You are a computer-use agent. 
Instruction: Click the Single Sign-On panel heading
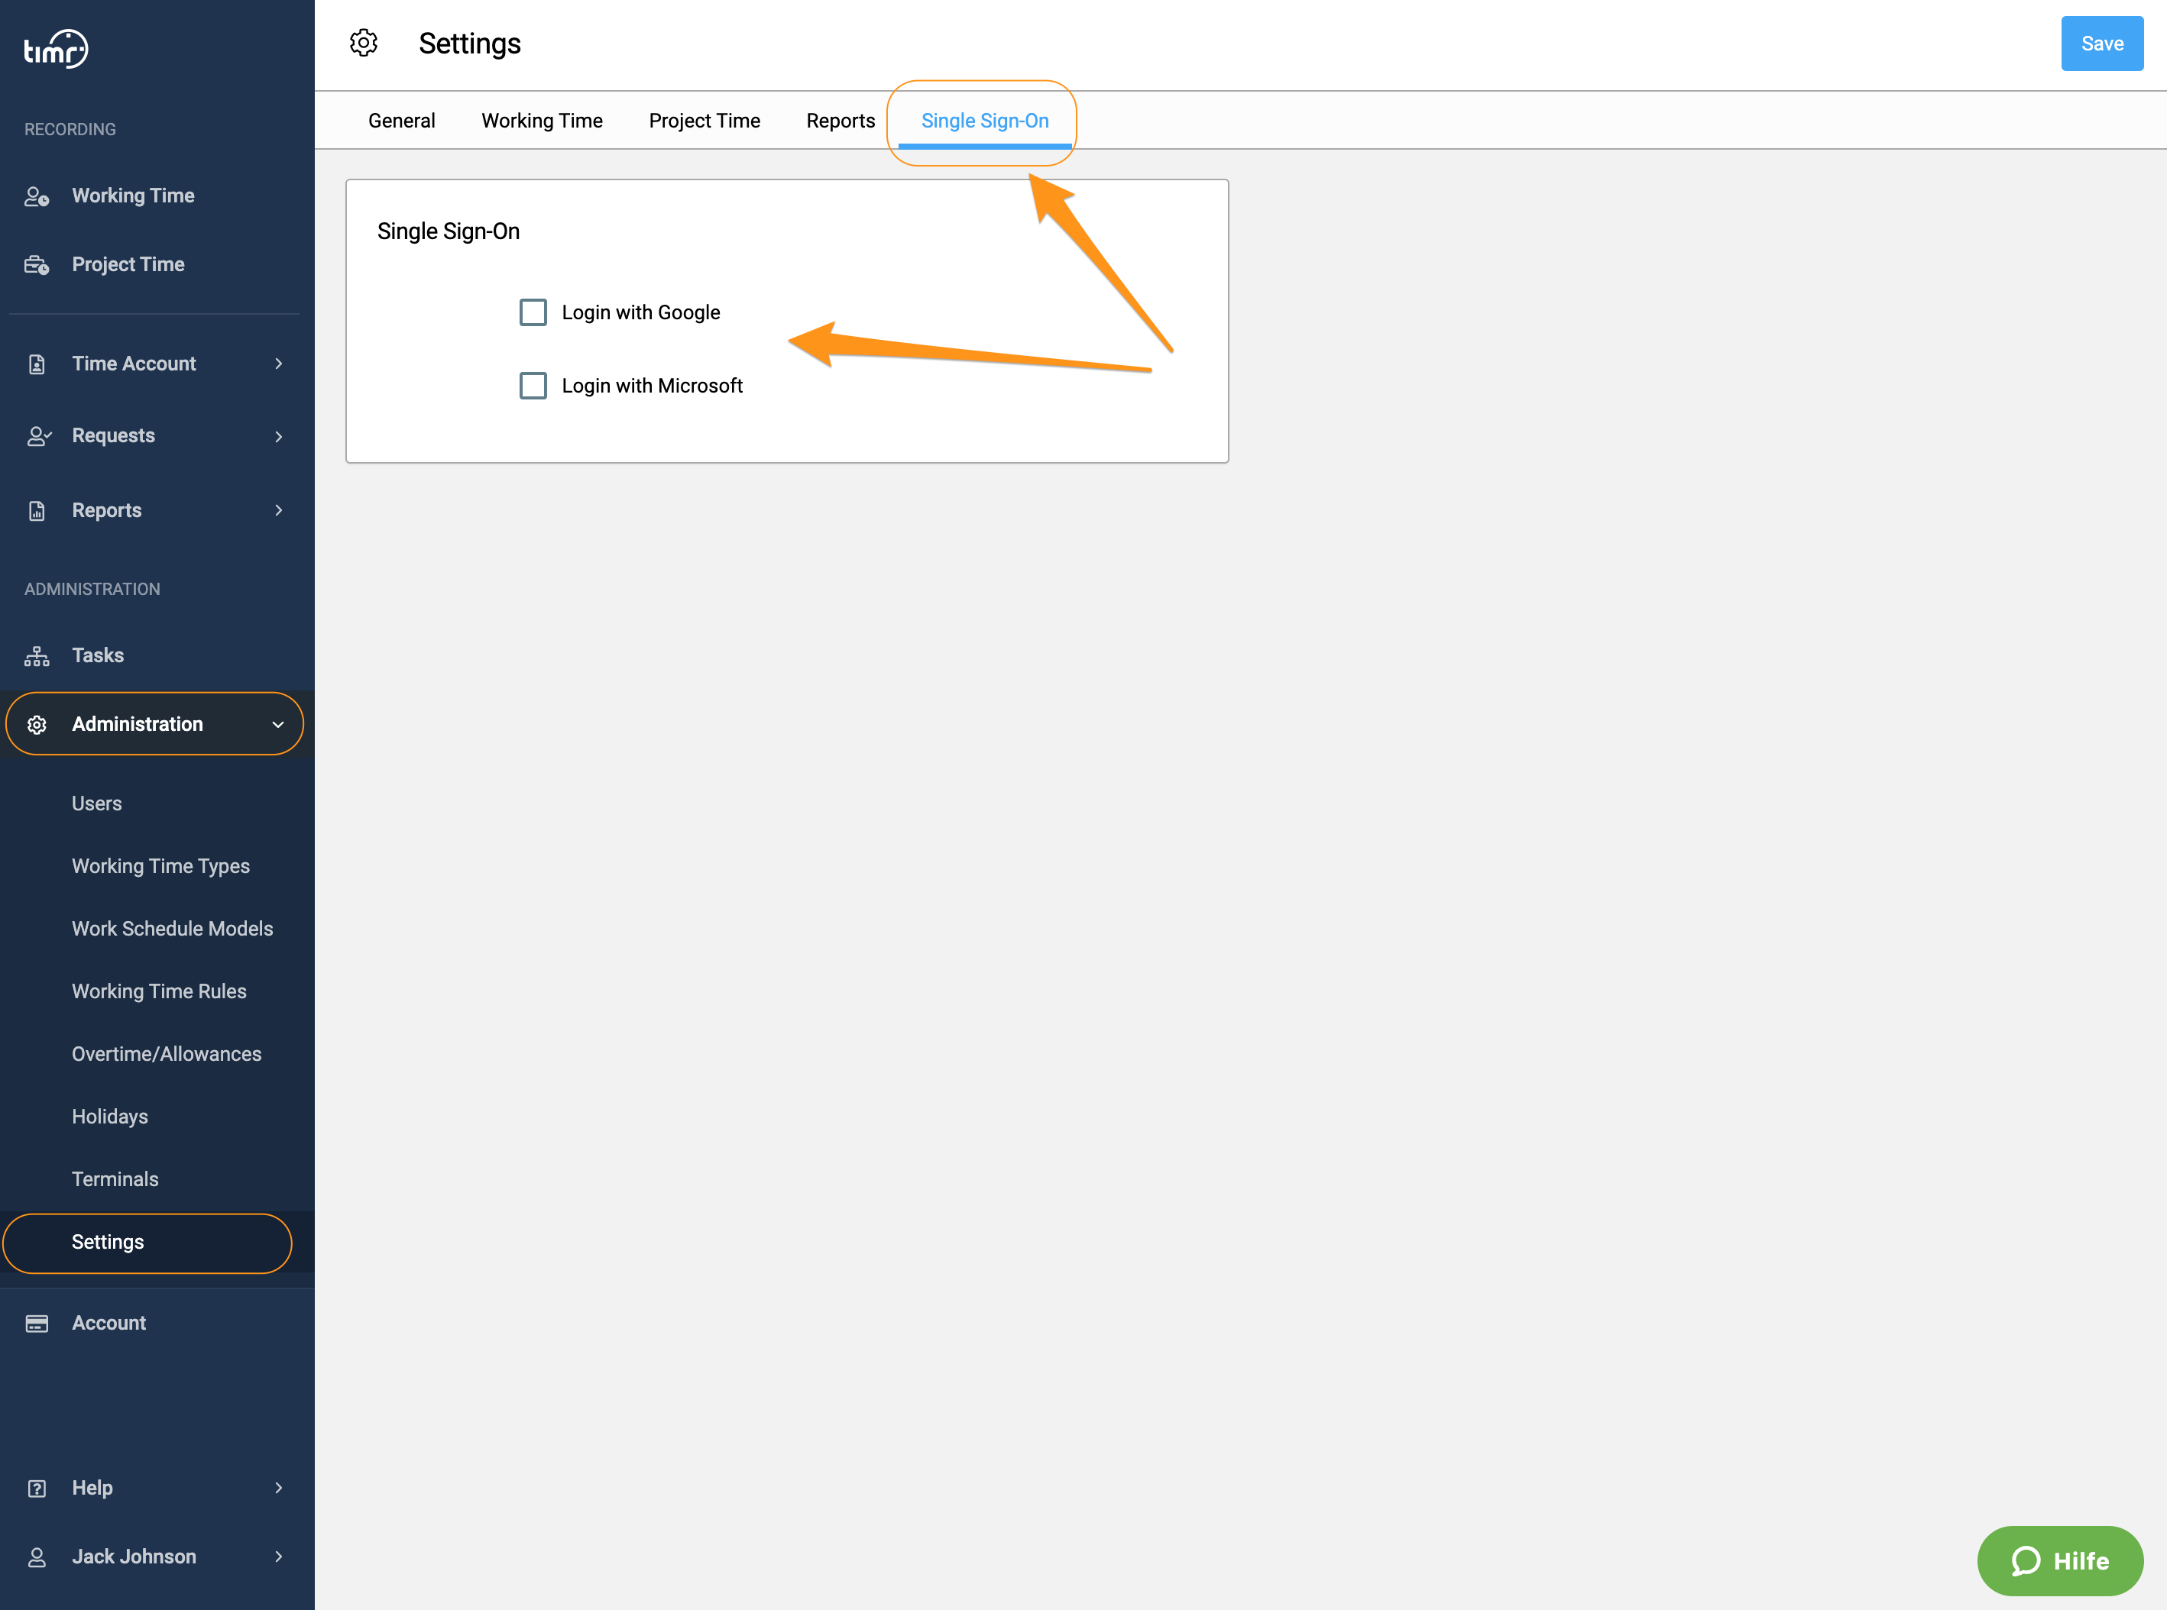(449, 232)
